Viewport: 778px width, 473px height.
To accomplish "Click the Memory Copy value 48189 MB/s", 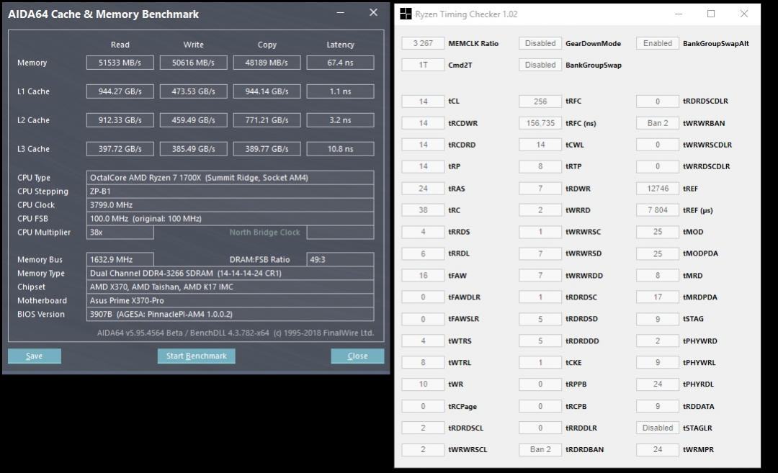I will pyautogui.click(x=267, y=63).
